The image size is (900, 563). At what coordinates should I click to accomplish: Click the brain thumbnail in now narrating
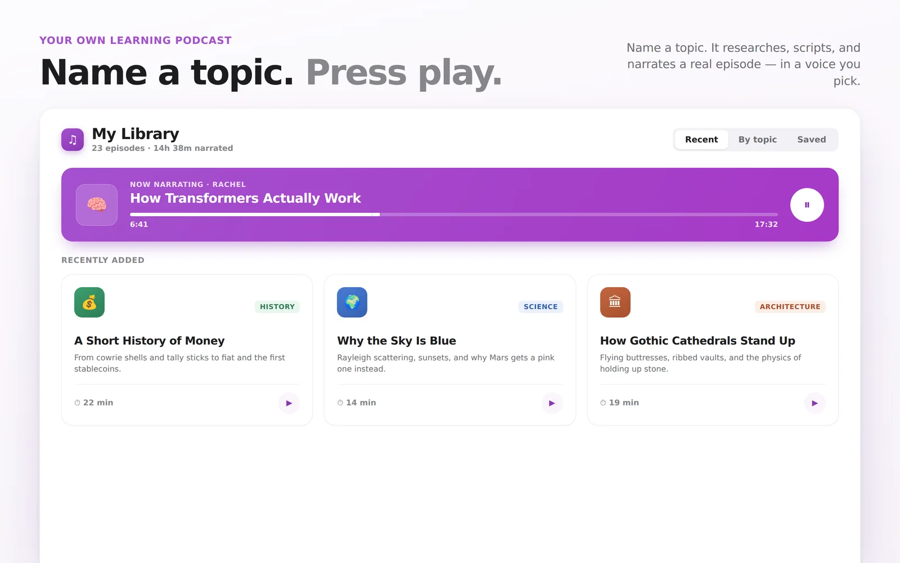pos(97,205)
